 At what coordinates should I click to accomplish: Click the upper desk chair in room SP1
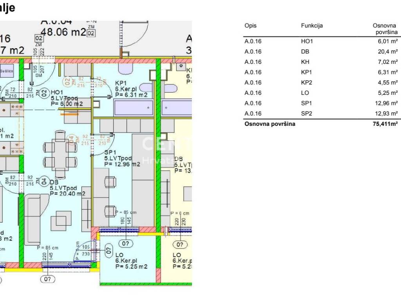[x=110, y=182]
